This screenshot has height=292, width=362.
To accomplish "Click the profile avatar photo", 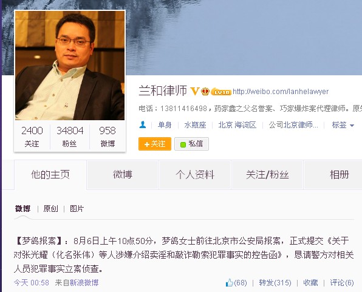I will click(70, 66).
